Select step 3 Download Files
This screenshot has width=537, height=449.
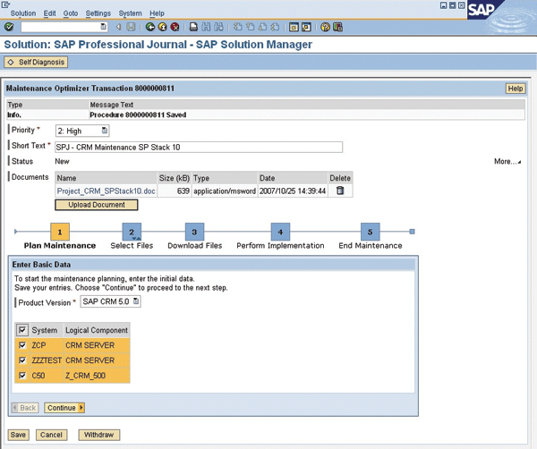tap(194, 232)
